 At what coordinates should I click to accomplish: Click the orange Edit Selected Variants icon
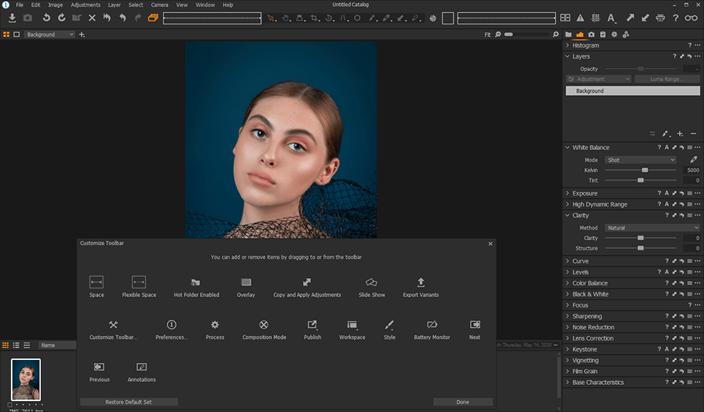153,18
